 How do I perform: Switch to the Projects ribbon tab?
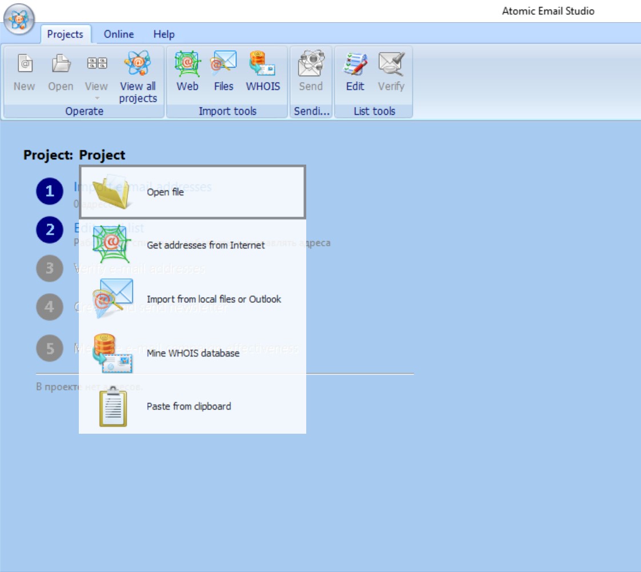65,34
